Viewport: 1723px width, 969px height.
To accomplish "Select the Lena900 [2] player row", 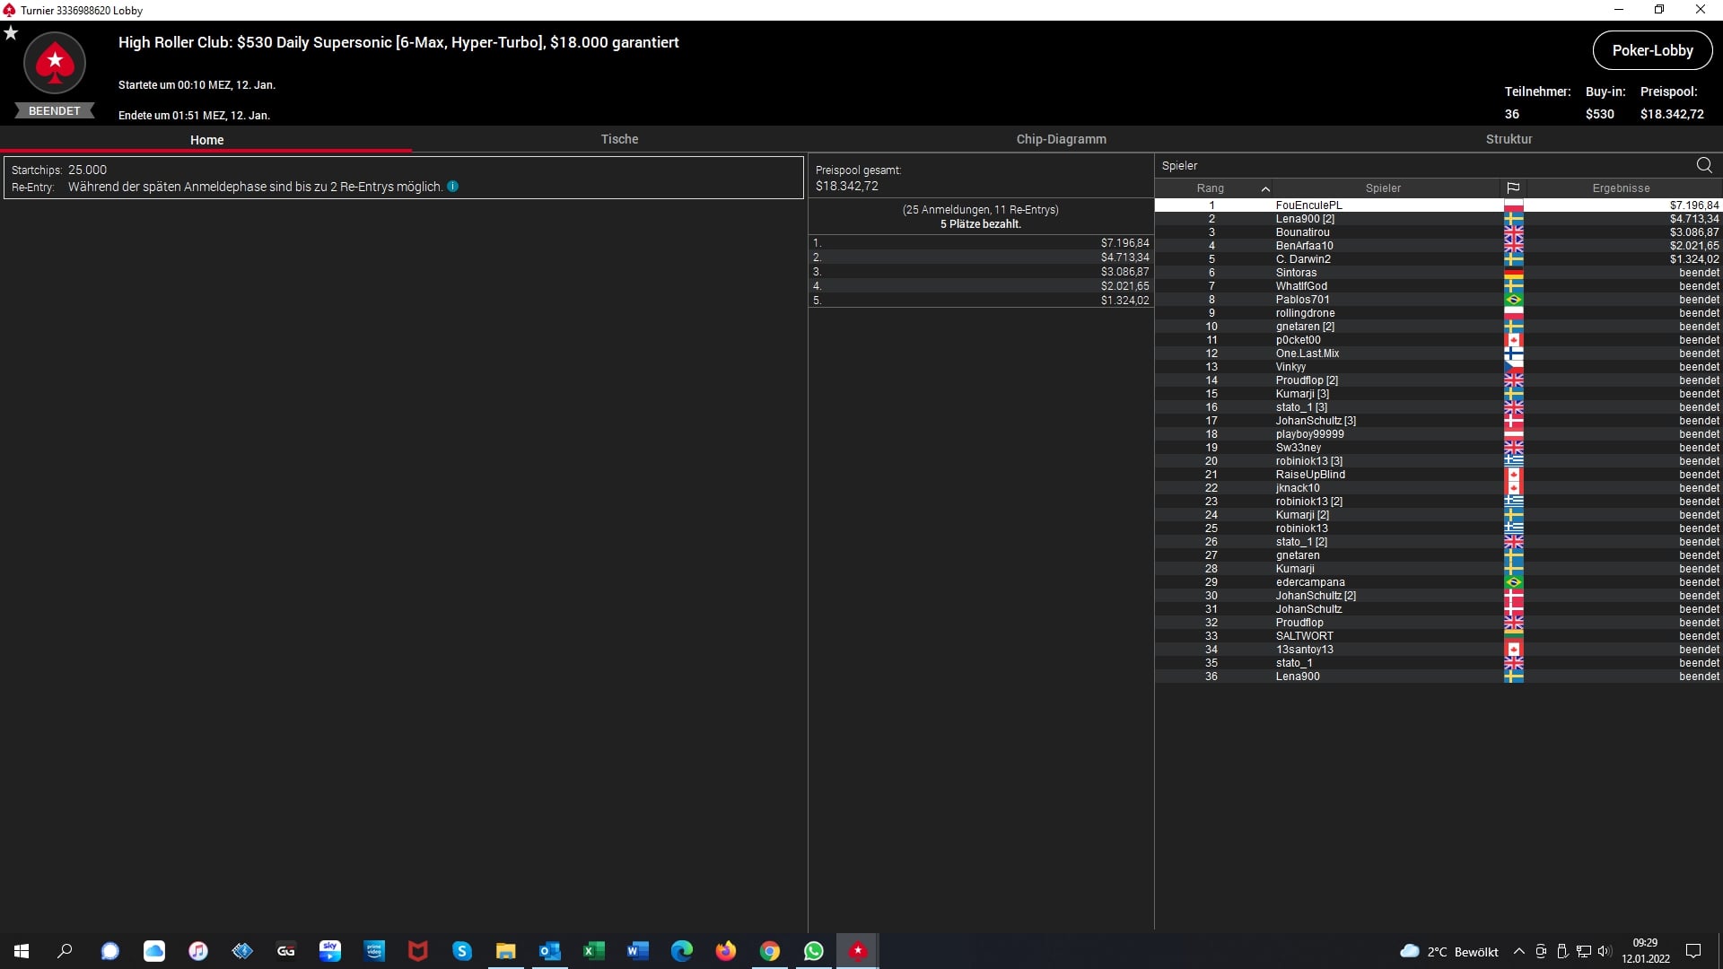I will (x=1305, y=219).
